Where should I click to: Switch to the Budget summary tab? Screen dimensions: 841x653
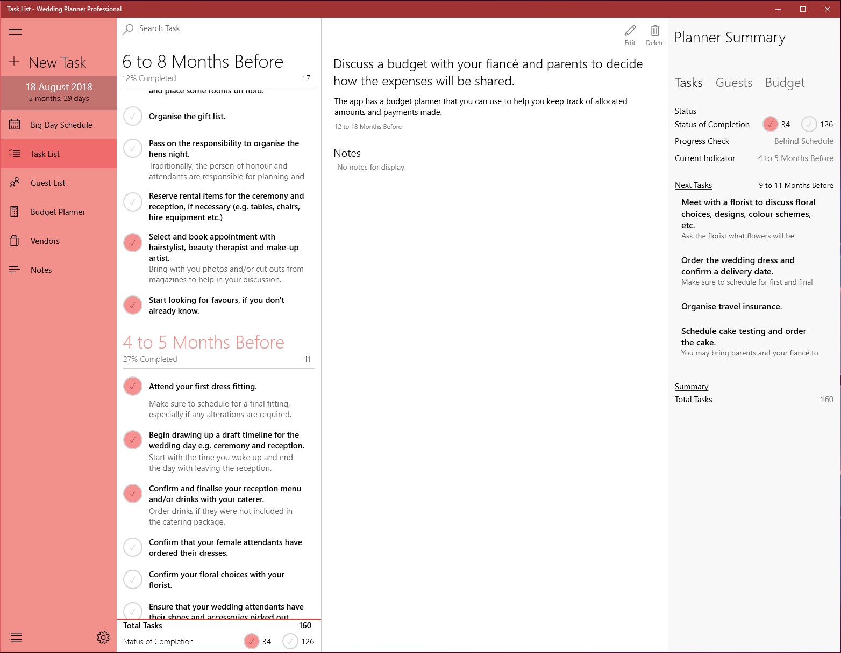point(785,83)
